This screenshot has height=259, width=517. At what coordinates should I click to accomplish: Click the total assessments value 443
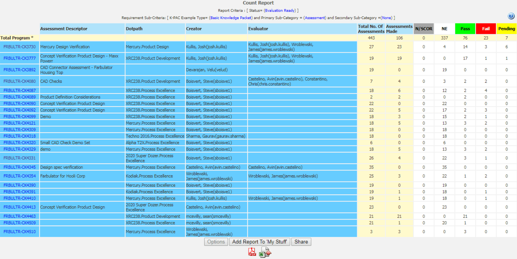pyautogui.click(x=371, y=38)
